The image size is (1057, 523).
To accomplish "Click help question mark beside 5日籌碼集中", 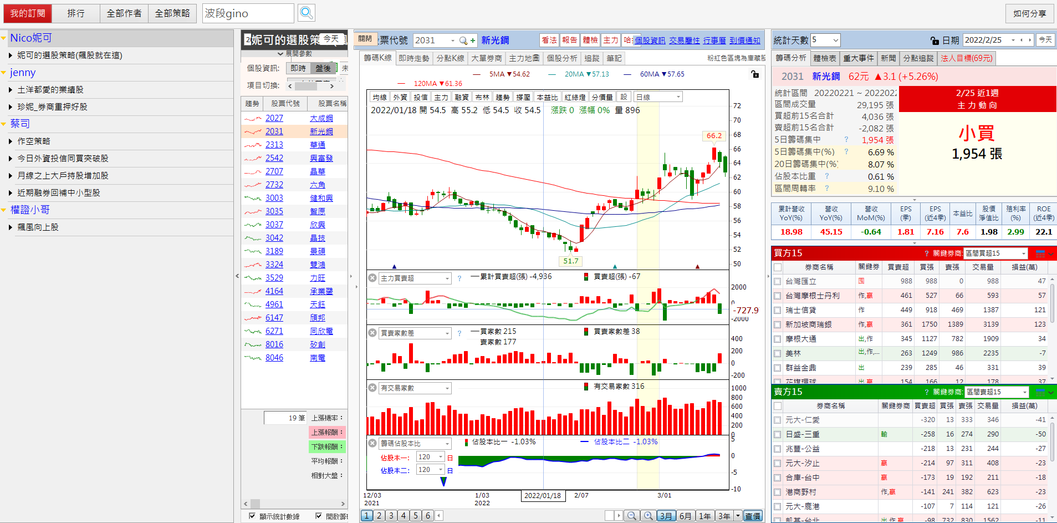I will click(x=846, y=140).
